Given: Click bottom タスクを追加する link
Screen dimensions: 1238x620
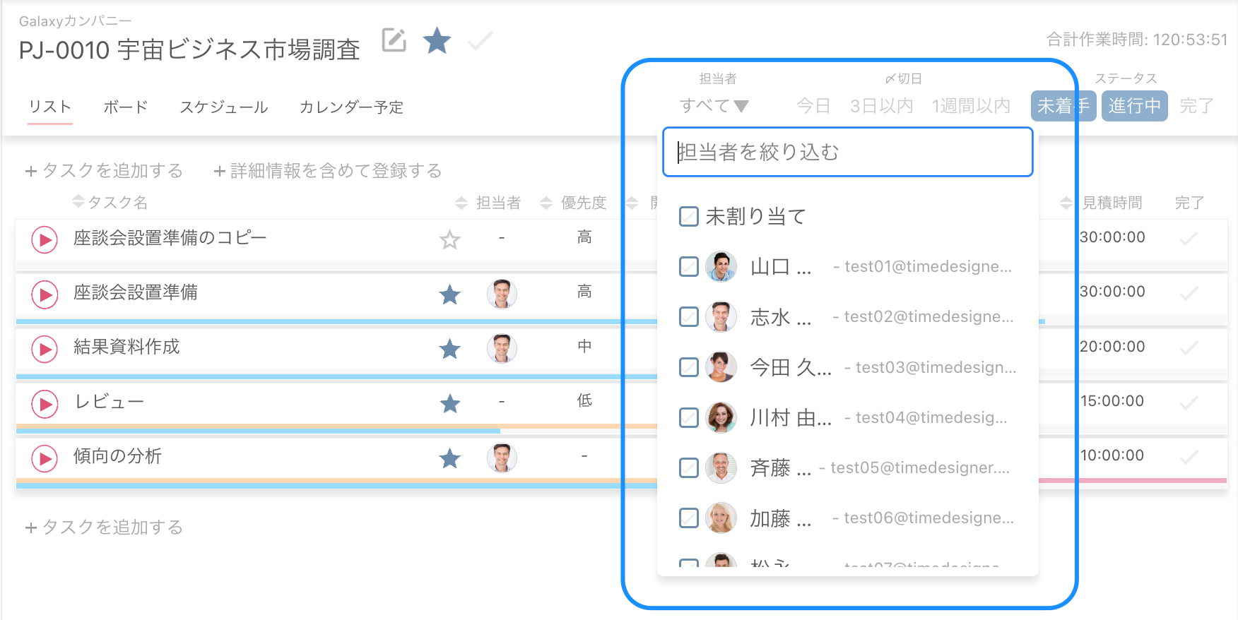Looking at the screenshot, I should pos(104,527).
